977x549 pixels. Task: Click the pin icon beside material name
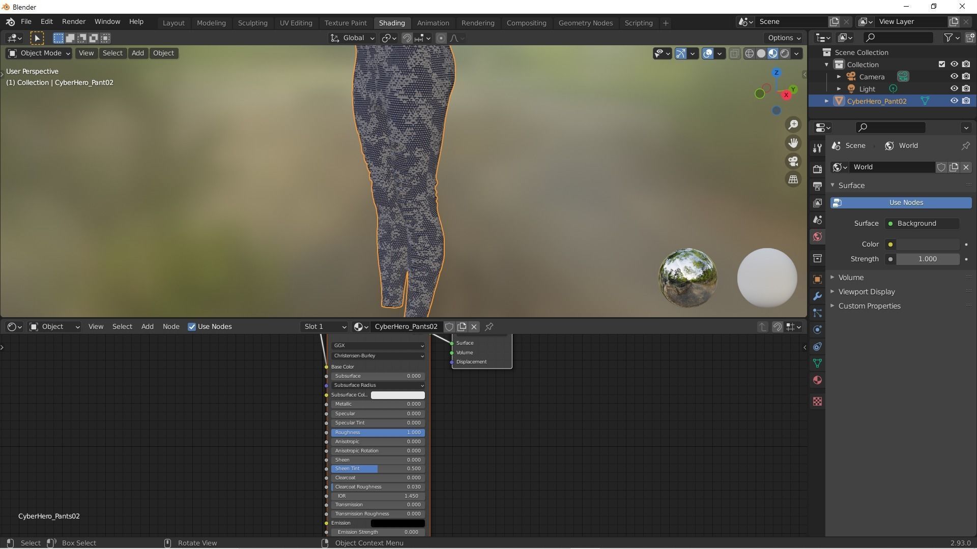489,327
